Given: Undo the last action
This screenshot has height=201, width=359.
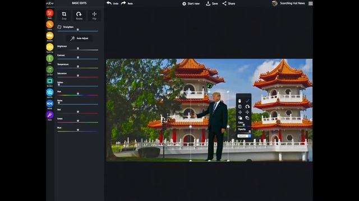Looking at the screenshot, I should pos(112,3).
